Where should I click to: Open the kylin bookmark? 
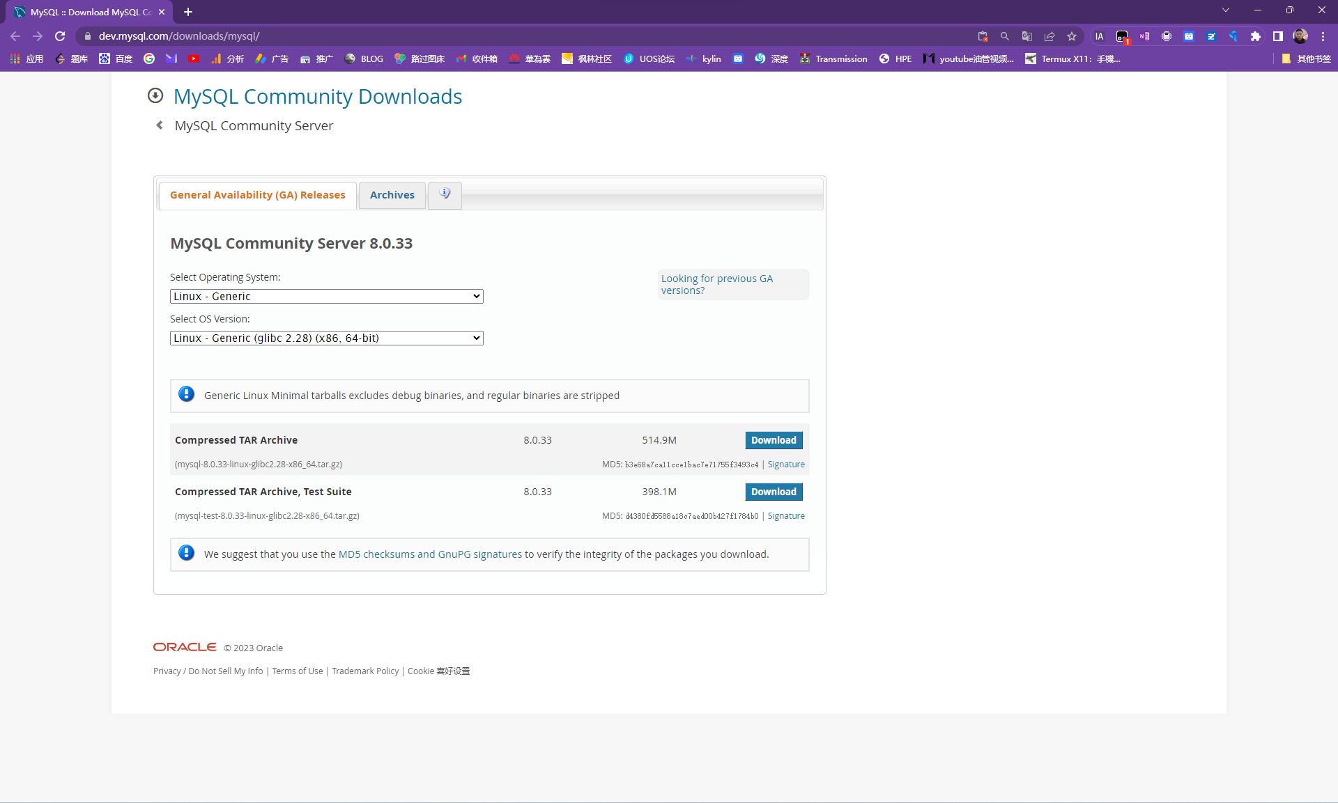click(704, 59)
